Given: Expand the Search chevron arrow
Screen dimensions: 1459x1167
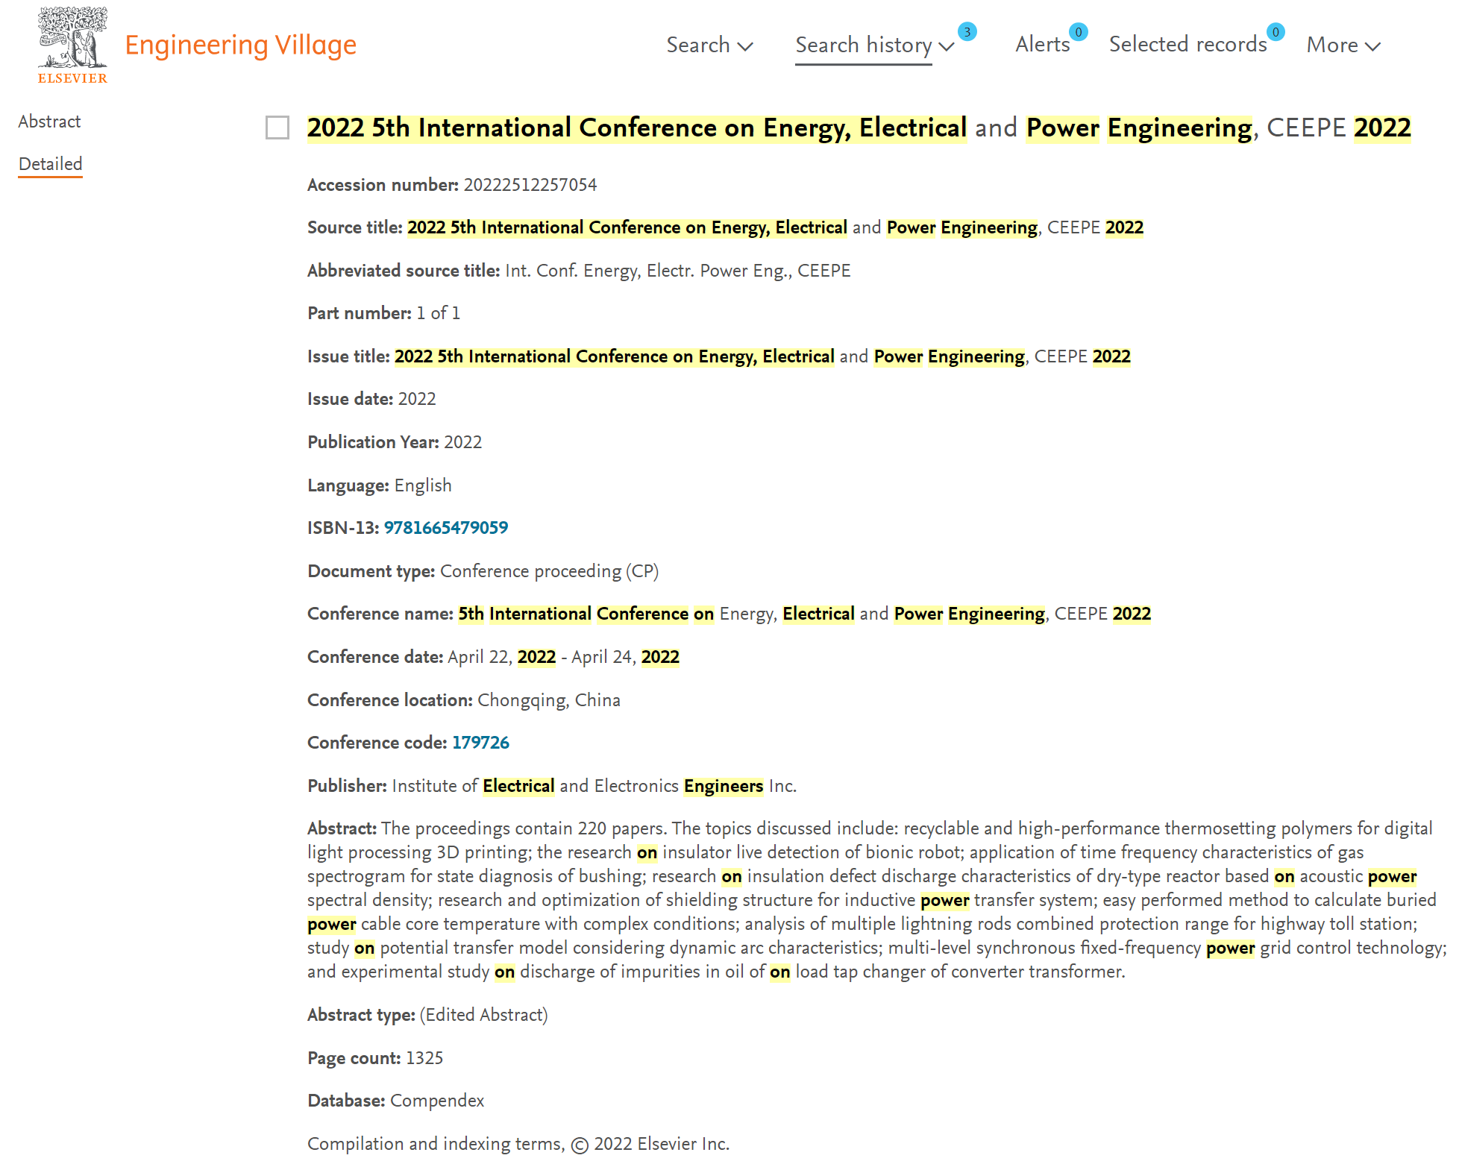Looking at the screenshot, I should tap(745, 46).
